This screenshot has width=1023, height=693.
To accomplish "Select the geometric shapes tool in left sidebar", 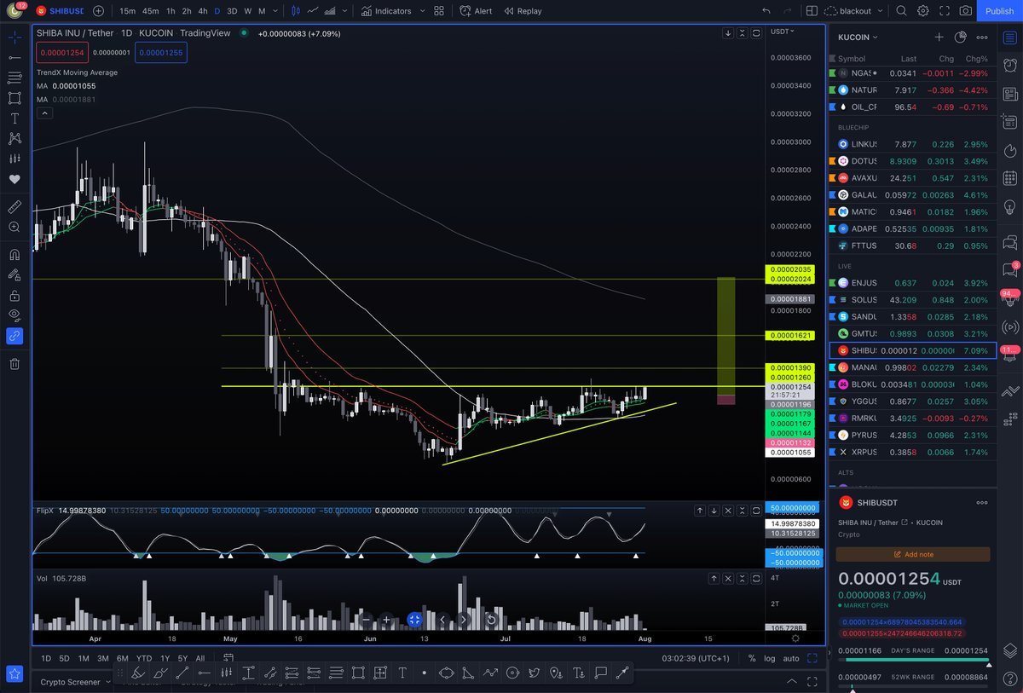I will coord(14,98).
